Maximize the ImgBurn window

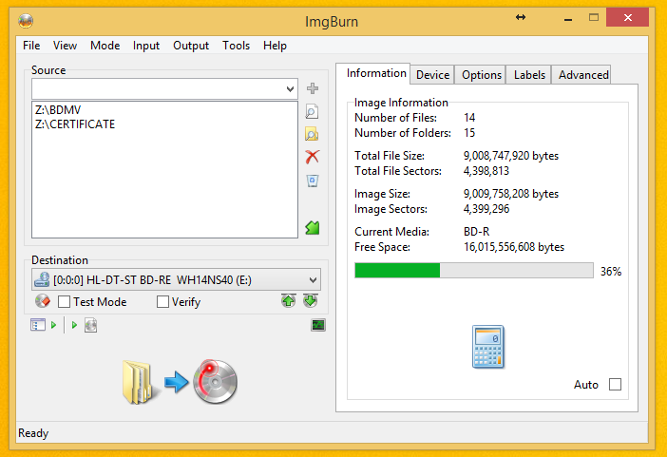tap(594, 17)
